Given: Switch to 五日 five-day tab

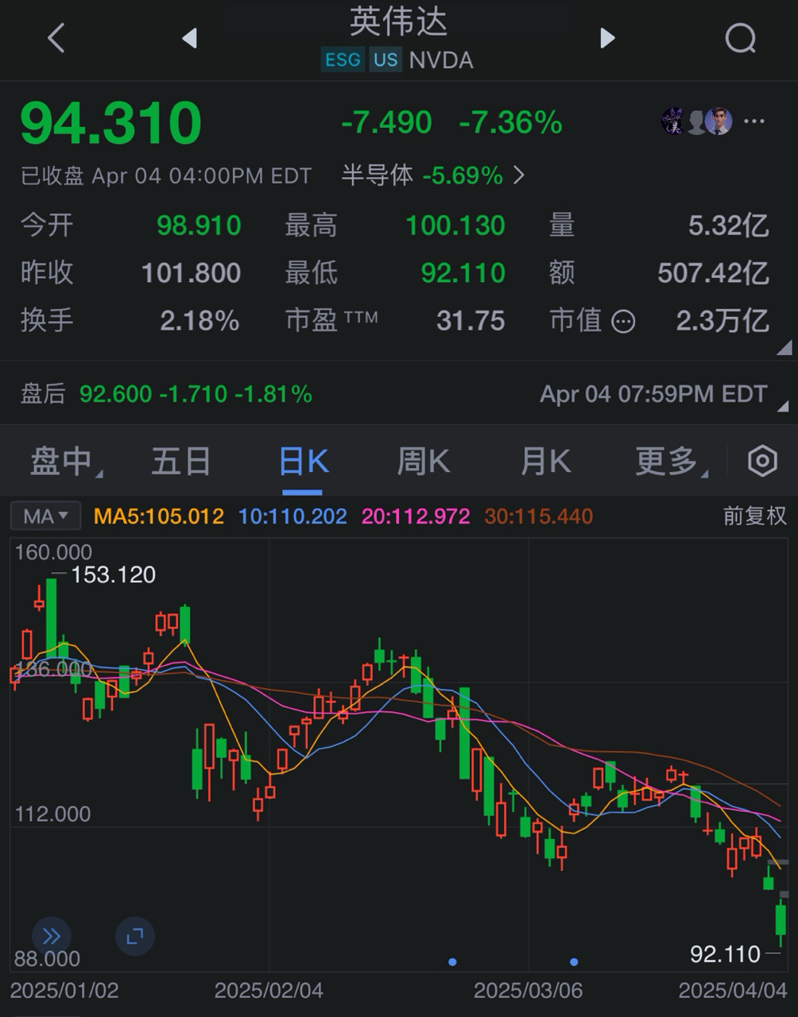Looking at the screenshot, I should [181, 461].
